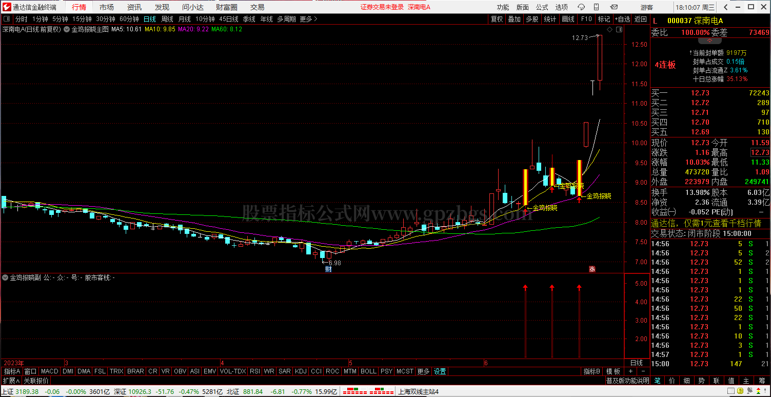Click the plus zoom-in chart button
Screen dimensions: 771x397
(x=630, y=371)
